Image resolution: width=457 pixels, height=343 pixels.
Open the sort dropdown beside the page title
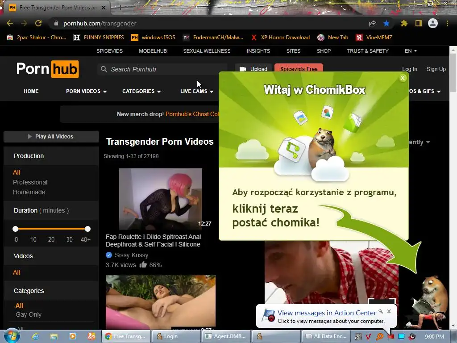[x=420, y=142]
